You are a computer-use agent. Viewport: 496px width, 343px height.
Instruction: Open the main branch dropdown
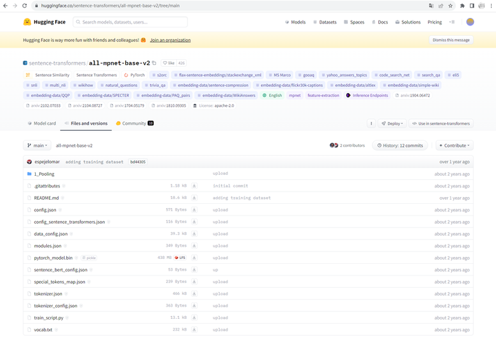coord(37,145)
